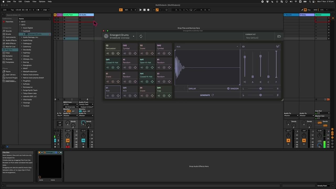The width and height of the screenshot is (336, 189).
Task: Click the move icon on the D#1 Clap pad
Action: 169,96
